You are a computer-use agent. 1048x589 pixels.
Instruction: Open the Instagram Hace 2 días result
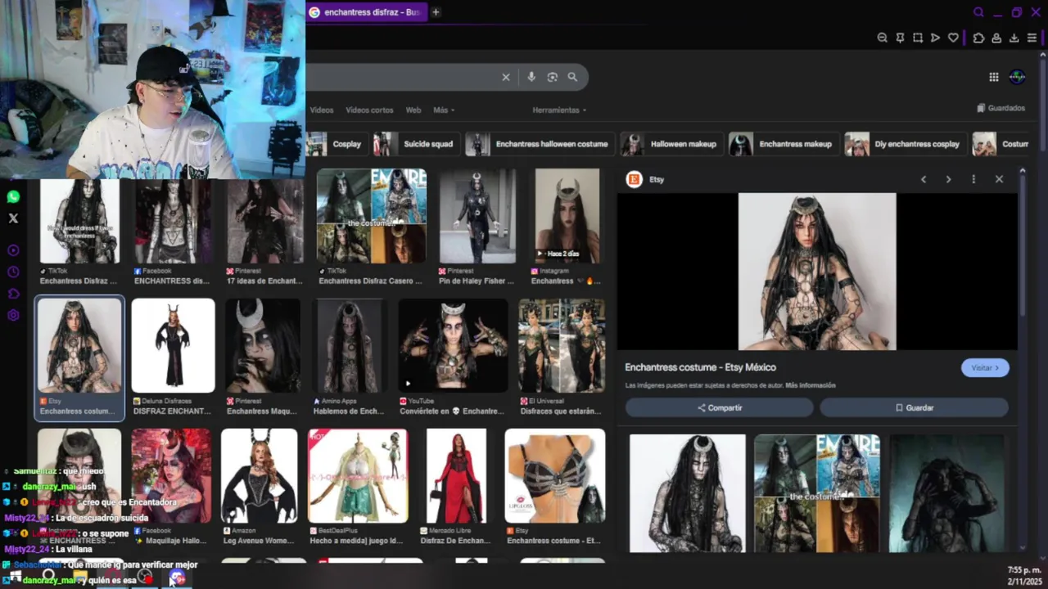tap(567, 216)
